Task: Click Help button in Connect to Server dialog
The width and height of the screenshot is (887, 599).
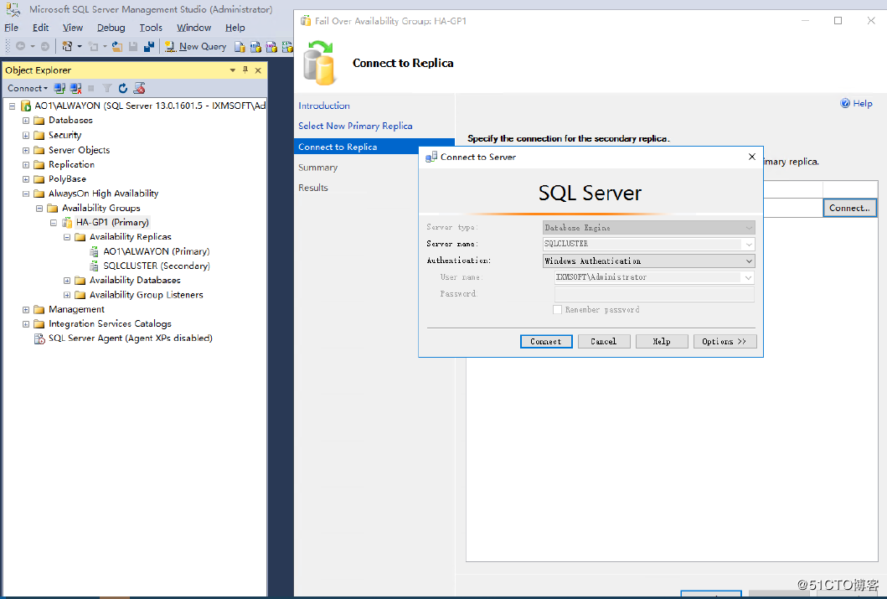Action: pos(662,342)
